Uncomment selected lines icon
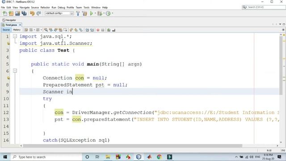The width and height of the screenshot is (286, 161). pyautogui.click(x=114, y=30)
